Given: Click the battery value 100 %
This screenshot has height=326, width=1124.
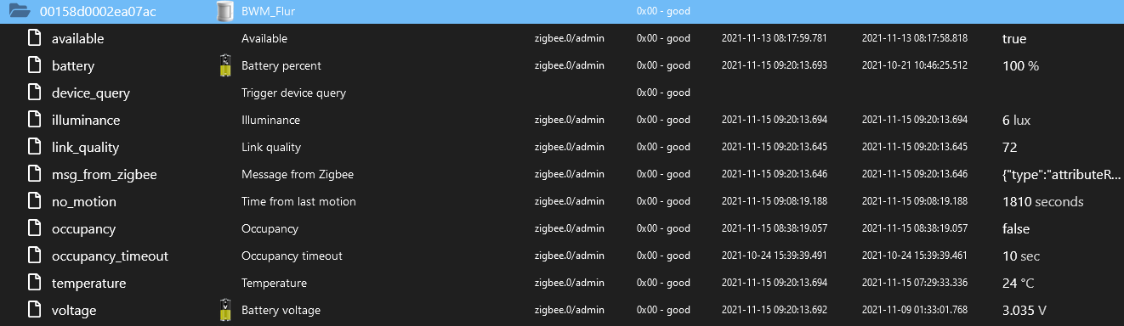Looking at the screenshot, I should pos(1020,65).
